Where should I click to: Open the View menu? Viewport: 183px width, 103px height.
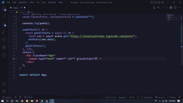pos(32,2)
